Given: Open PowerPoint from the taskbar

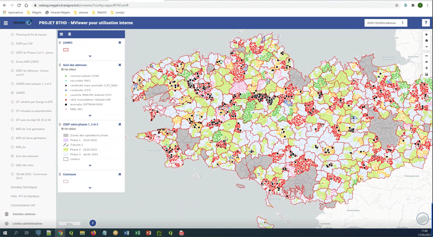Looking at the screenshot, I should [148, 233].
